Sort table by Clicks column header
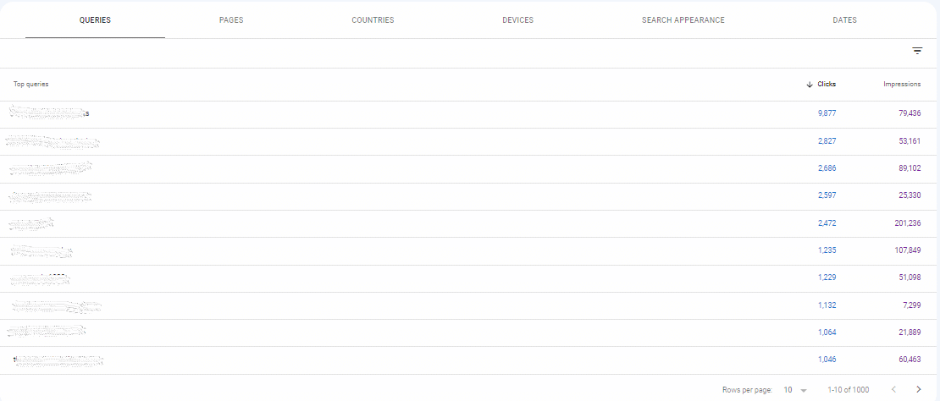Screen dimensions: 940x401 827,85
